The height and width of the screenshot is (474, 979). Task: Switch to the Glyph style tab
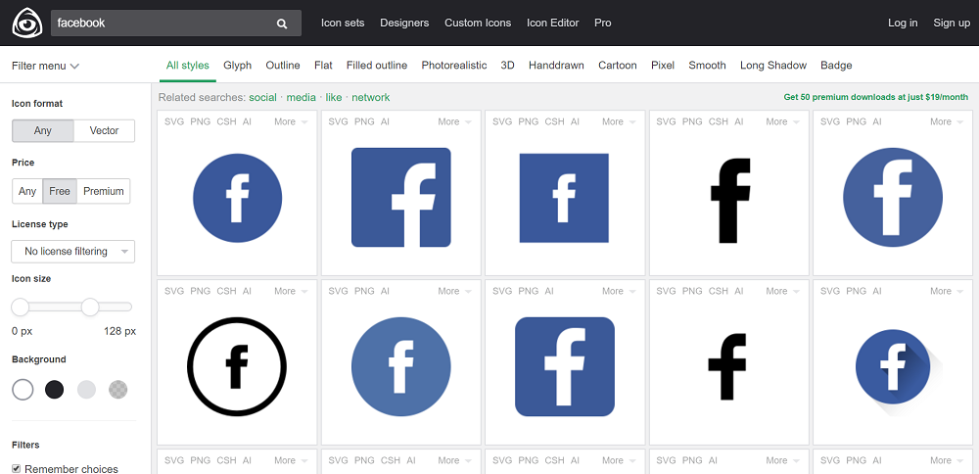pyautogui.click(x=237, y=65)
